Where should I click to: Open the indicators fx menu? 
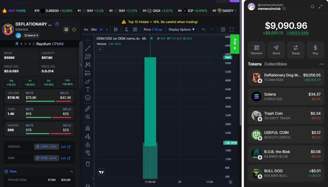pyautogui.click(x=126, y=29)
